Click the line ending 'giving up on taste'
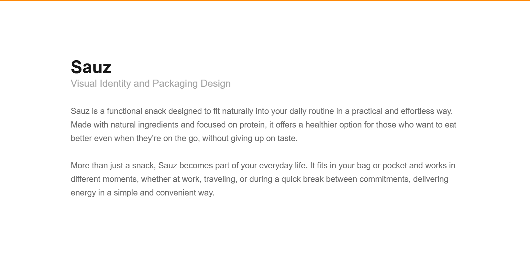The width and height of the screenshot is (530, 267). pos(184,138)
